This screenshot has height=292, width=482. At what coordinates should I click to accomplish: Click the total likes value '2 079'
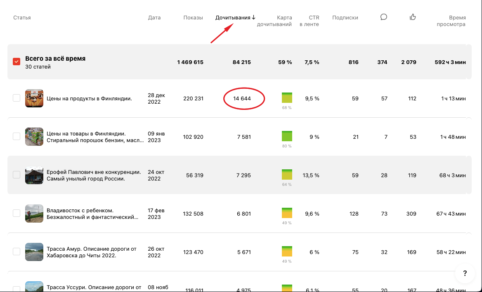click(x=409, y=62)
